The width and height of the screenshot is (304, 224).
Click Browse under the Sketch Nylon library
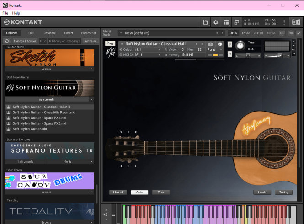point(47,69)
